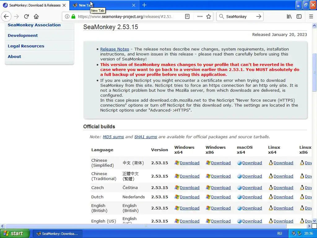Download English British Linux x64 build

283,208
